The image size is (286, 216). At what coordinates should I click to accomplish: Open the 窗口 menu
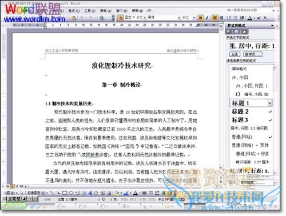pos(121,11)
